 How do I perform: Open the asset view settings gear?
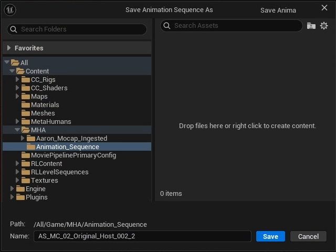coord(324,26)
